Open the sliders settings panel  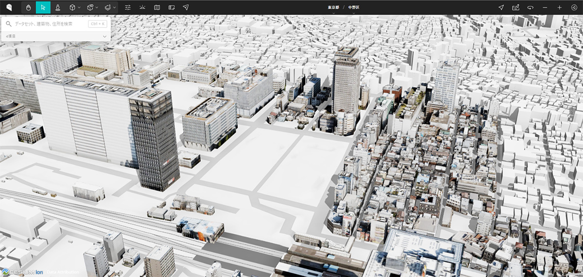coord(128,7)
